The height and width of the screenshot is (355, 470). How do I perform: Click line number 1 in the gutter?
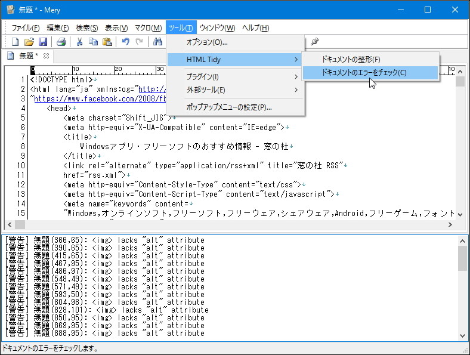click(x=23, y=80)
